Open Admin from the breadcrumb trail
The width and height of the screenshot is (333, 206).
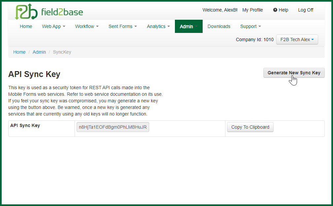tap(39, 52)
